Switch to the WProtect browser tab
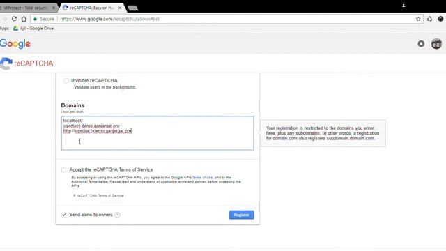The width and height of the screenshot is (446, 251). (27, 8)
